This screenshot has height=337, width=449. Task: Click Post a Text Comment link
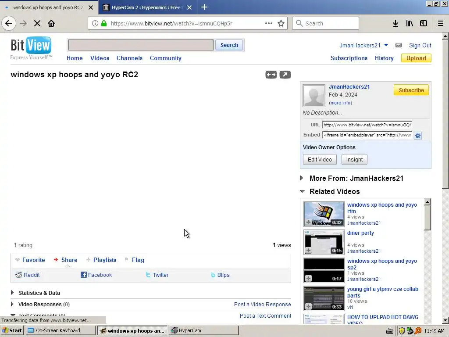click(x=265, y=316)
